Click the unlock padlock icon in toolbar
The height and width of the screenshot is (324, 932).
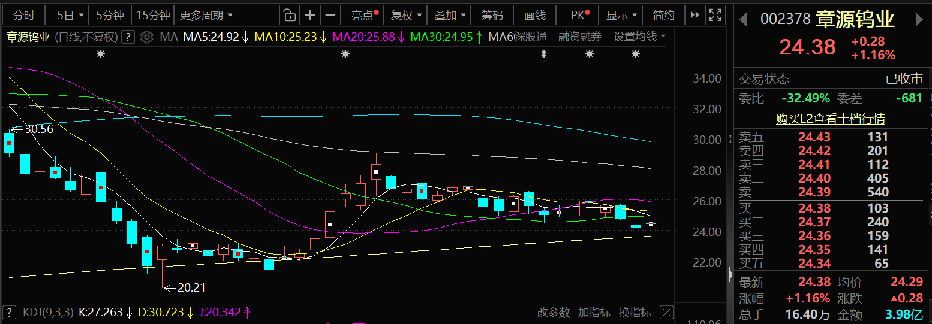(289, 15)
